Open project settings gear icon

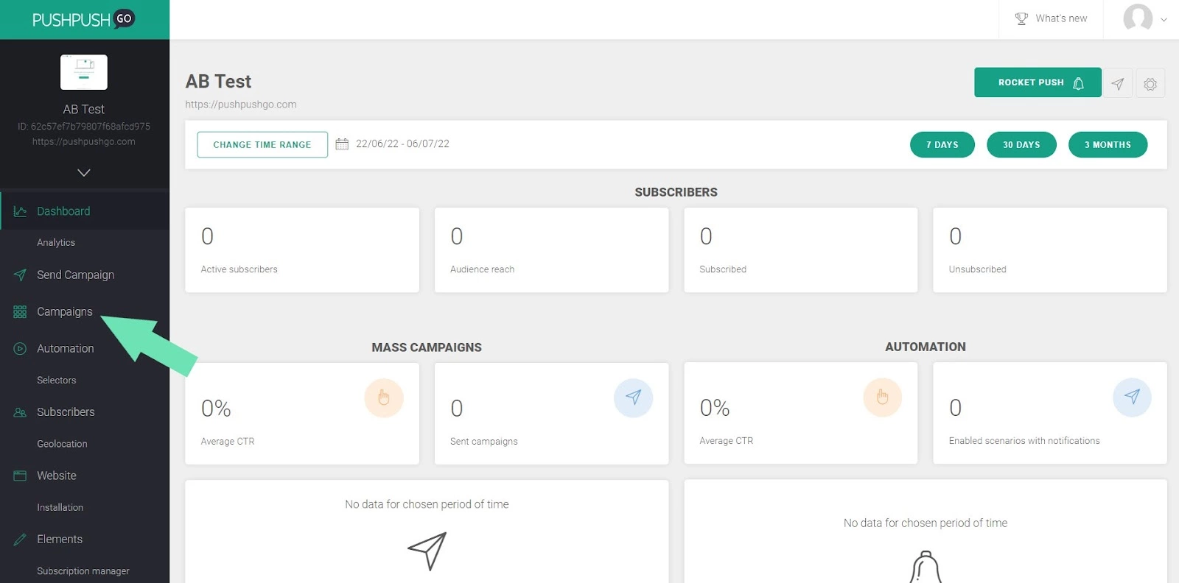point(1150,84)
